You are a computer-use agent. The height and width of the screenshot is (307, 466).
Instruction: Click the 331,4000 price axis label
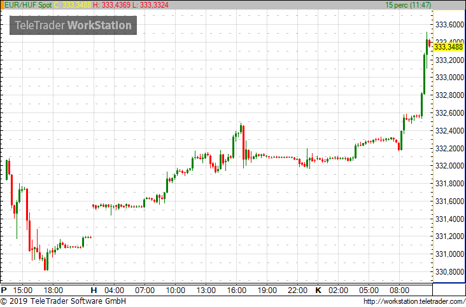(449, 219)
